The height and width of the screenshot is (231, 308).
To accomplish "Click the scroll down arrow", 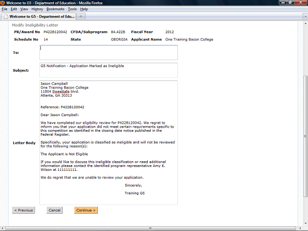I will coord(305,223).
